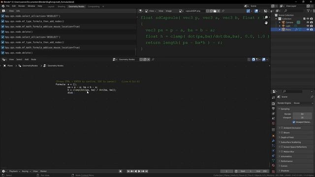The height and width of the screenshot is (177, 315).
Task: Open the Edit menu
Action: (14, 6)
